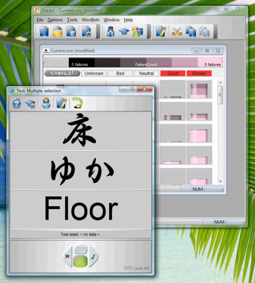This screenshot has width=255, height=283.
Task: Click the Floor translation field
Action: tap(80, 210)
